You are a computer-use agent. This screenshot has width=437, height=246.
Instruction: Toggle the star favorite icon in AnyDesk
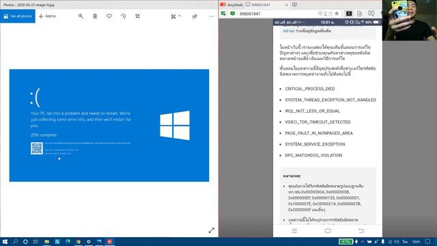(x=337, y=14)
